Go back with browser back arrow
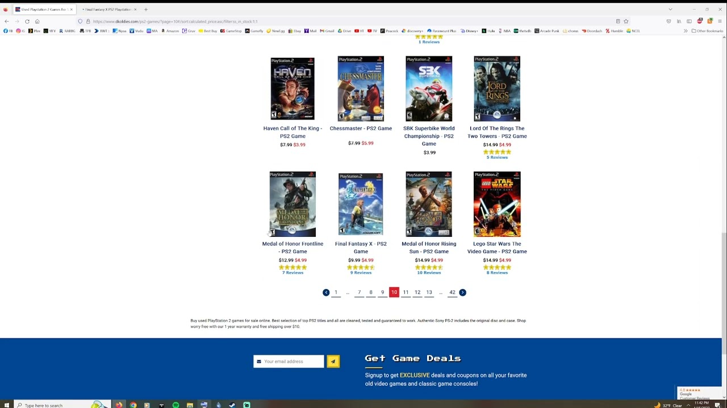 pos(6,22)
